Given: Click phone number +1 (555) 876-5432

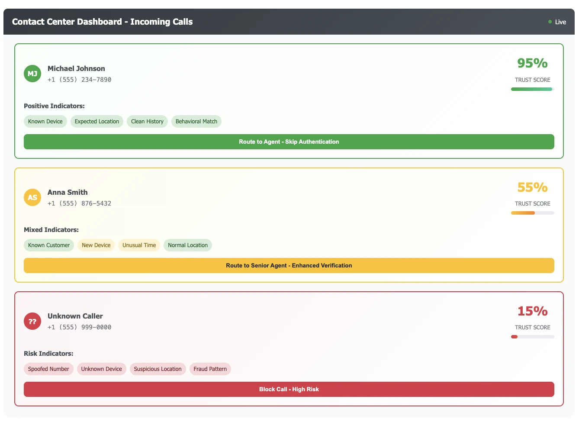Looking at the screenshot, I should 80,203.
